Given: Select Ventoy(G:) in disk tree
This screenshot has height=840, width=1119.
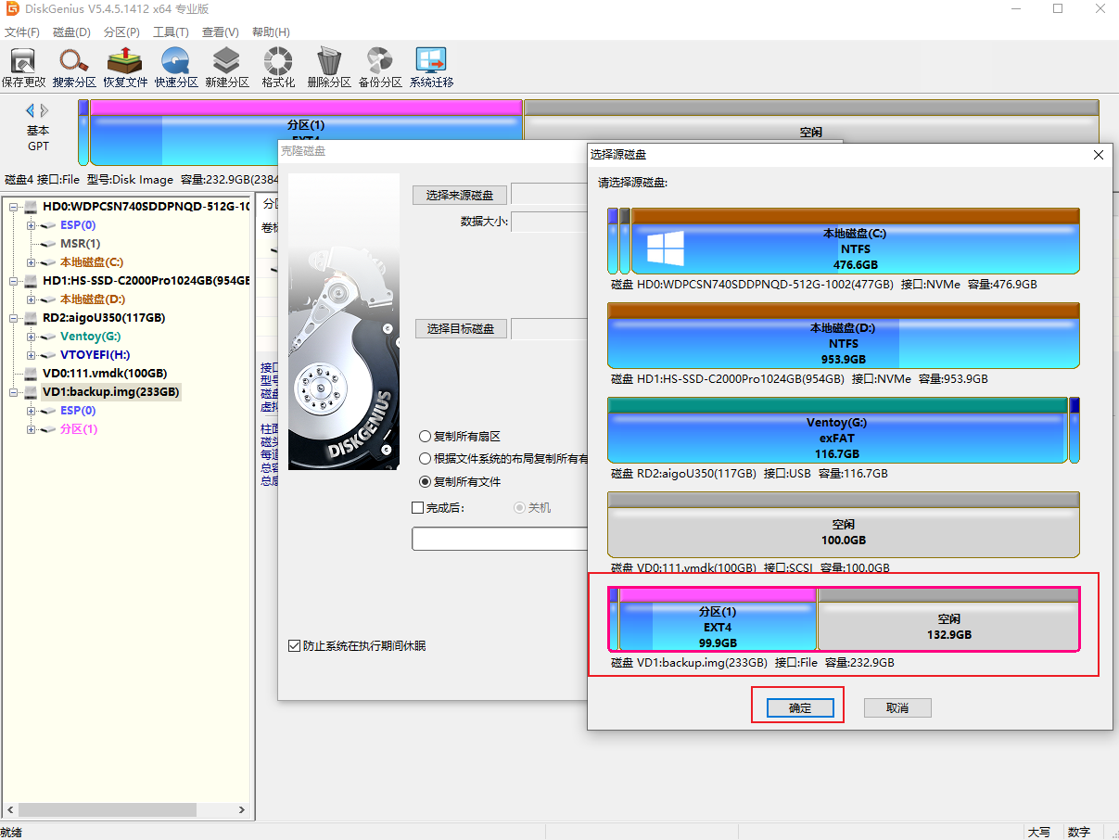Looking at the screenshot, I should tap(91, 337).
